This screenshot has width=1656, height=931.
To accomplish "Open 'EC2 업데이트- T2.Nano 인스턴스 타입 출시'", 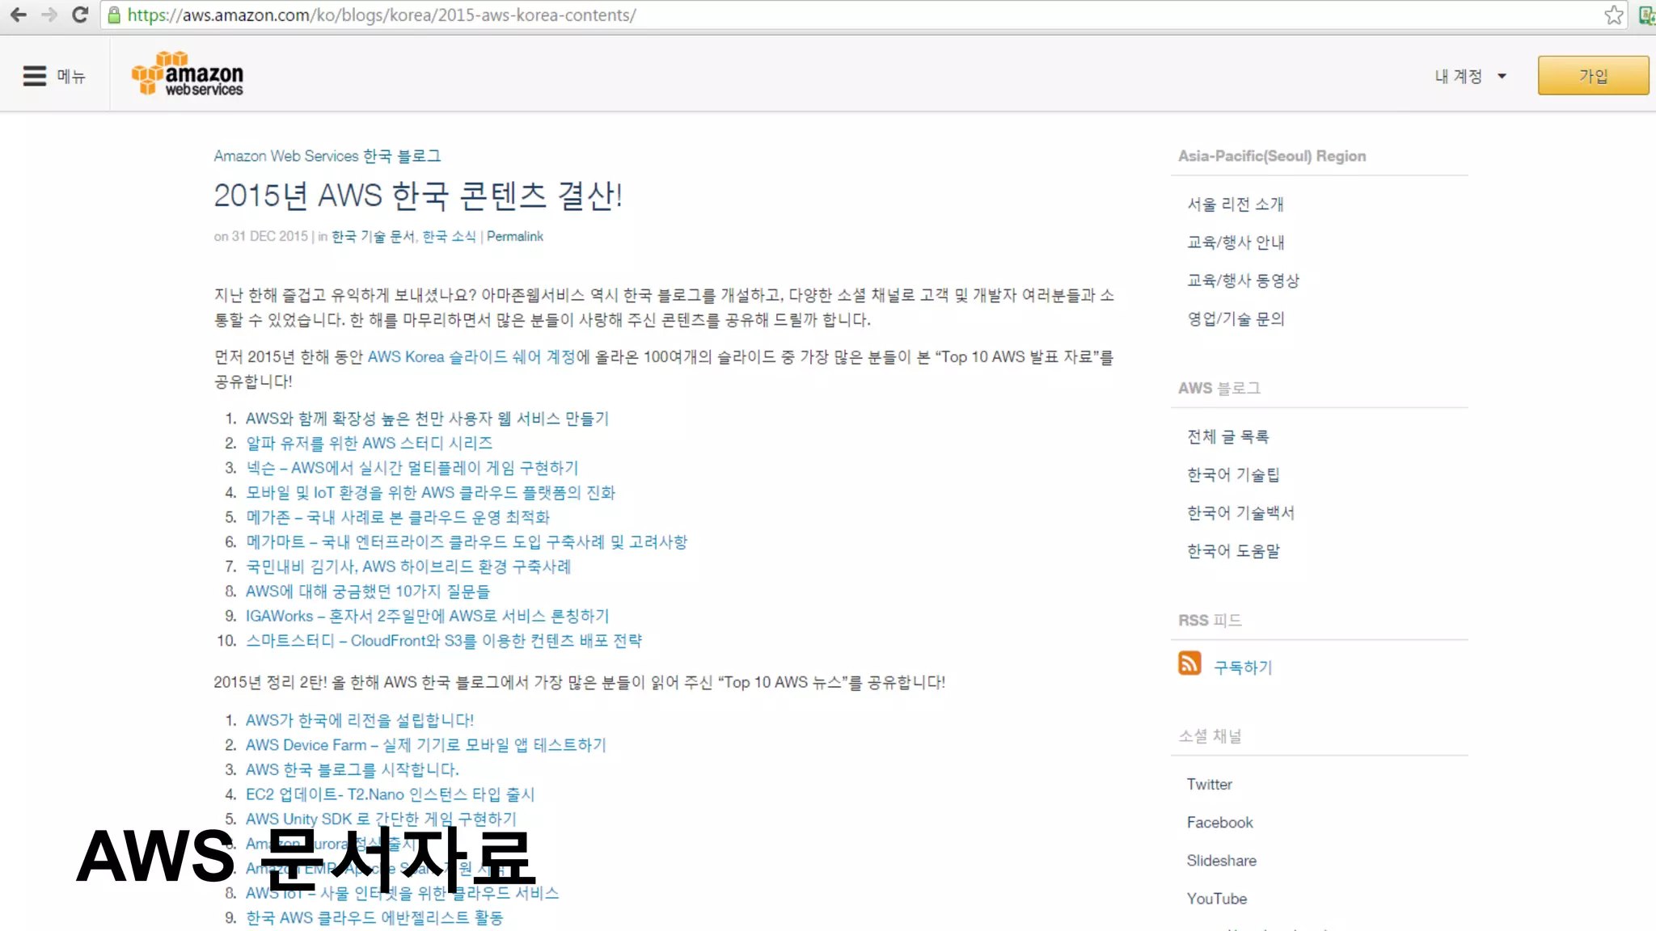I will coord(391,794).
